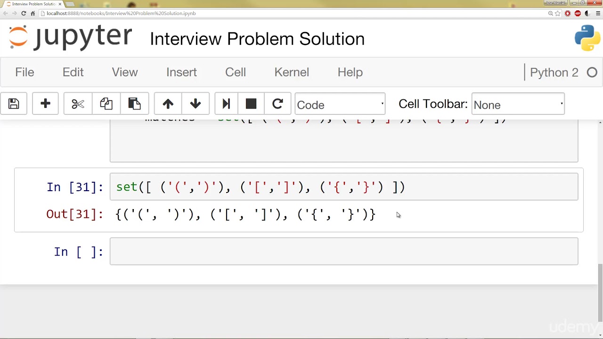Select the In [31] prompt label
The width and height of the screenshot is (603, 339).
coord(75,187)
